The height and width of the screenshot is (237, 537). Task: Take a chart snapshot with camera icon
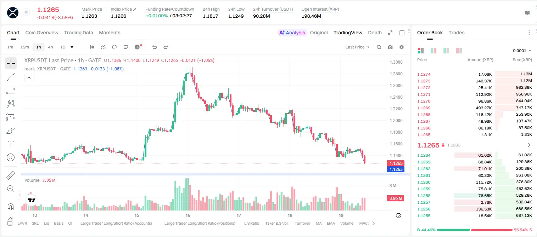pyautogui.click(x=390, y=47)
